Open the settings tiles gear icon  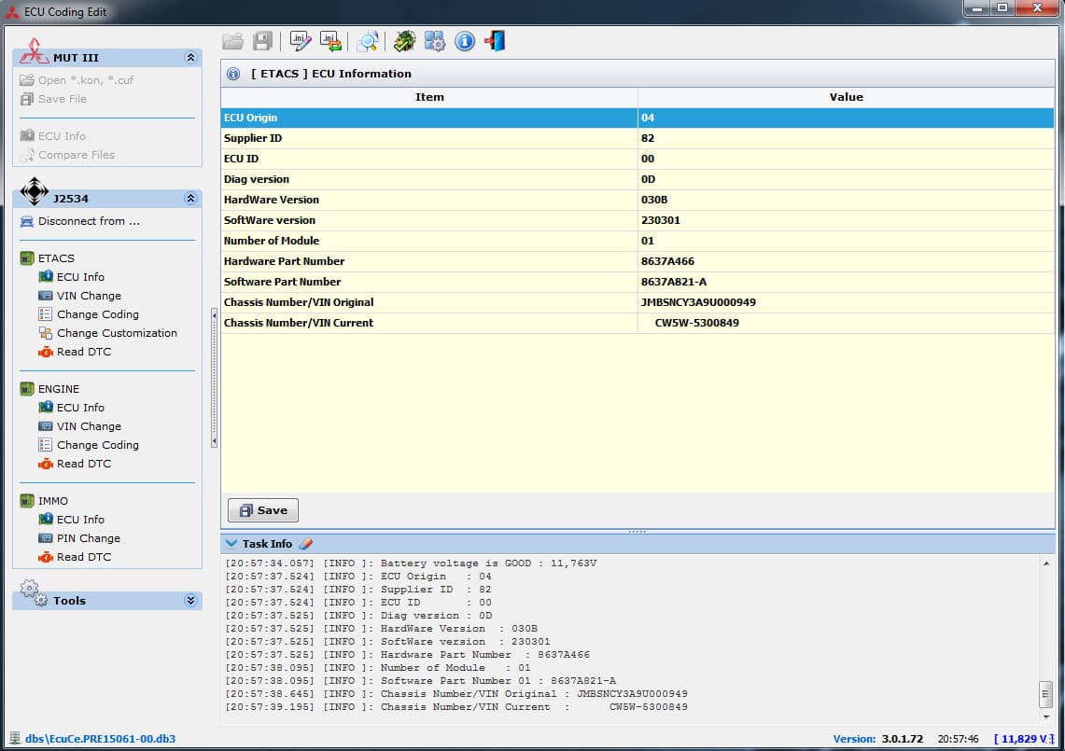435,41
